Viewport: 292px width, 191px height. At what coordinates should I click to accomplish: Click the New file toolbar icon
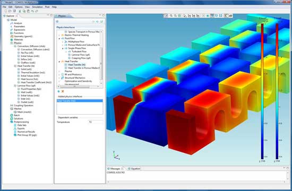(x=6, y=11)
